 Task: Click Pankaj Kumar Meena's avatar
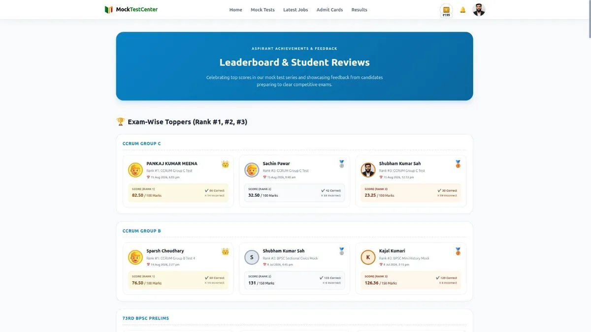[x=135, y=170]
